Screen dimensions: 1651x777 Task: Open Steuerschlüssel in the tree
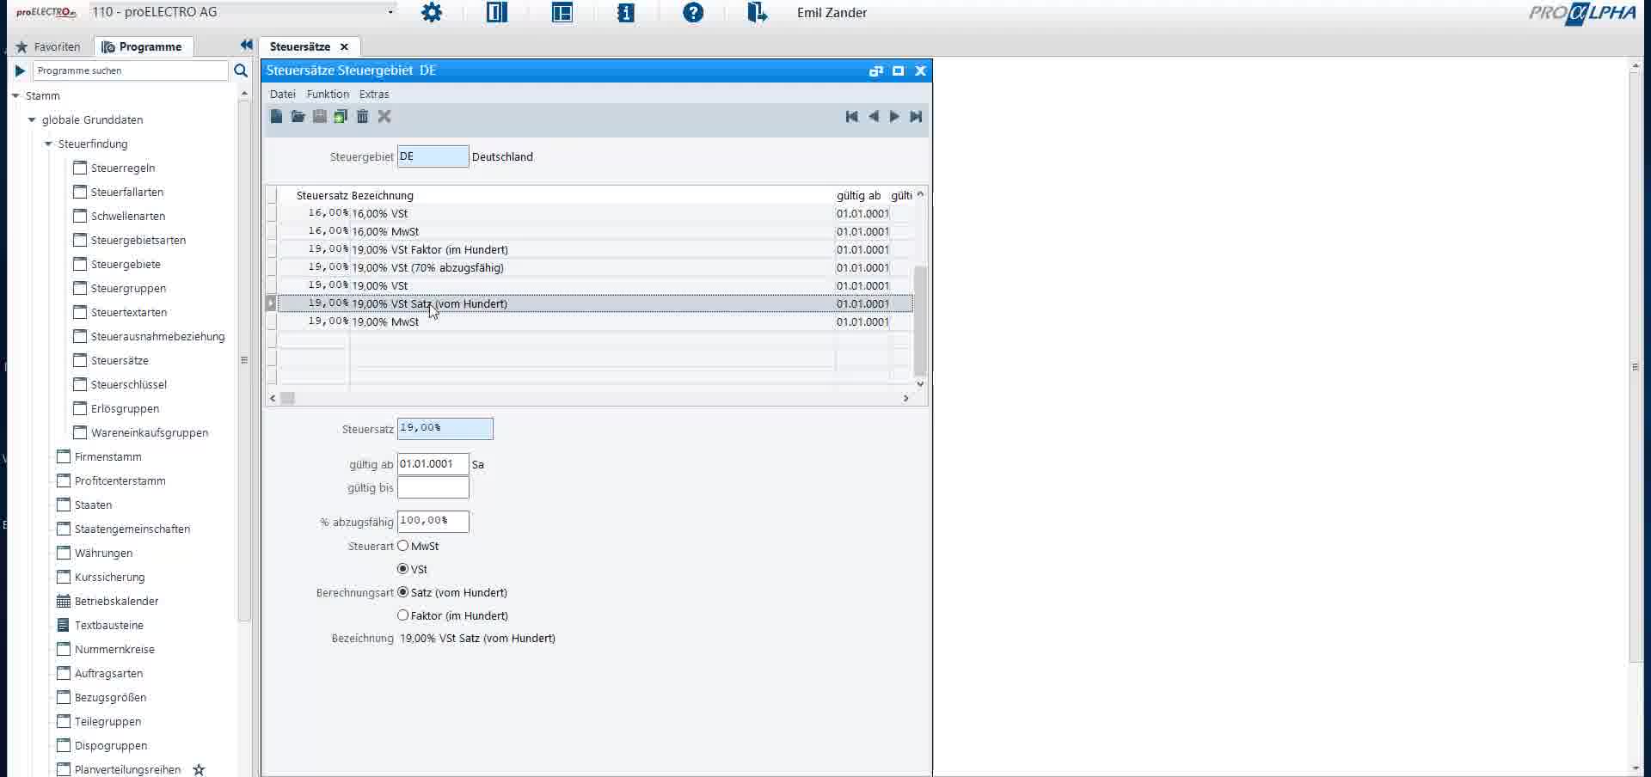coord(129,384)
